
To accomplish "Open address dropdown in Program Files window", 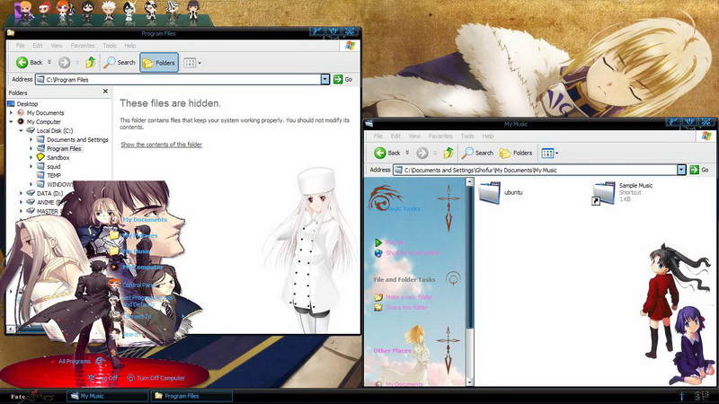I will point(325,79).
